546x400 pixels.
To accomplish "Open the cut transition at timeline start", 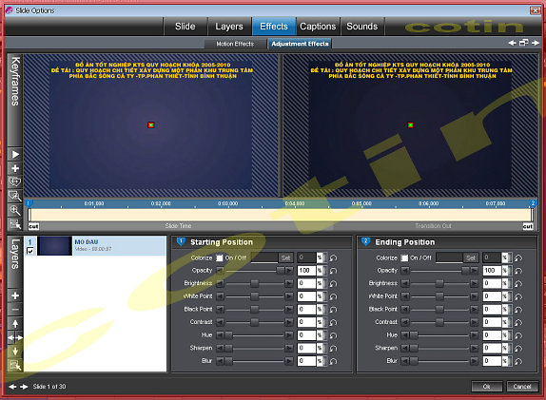I will (x=33, y=226).
